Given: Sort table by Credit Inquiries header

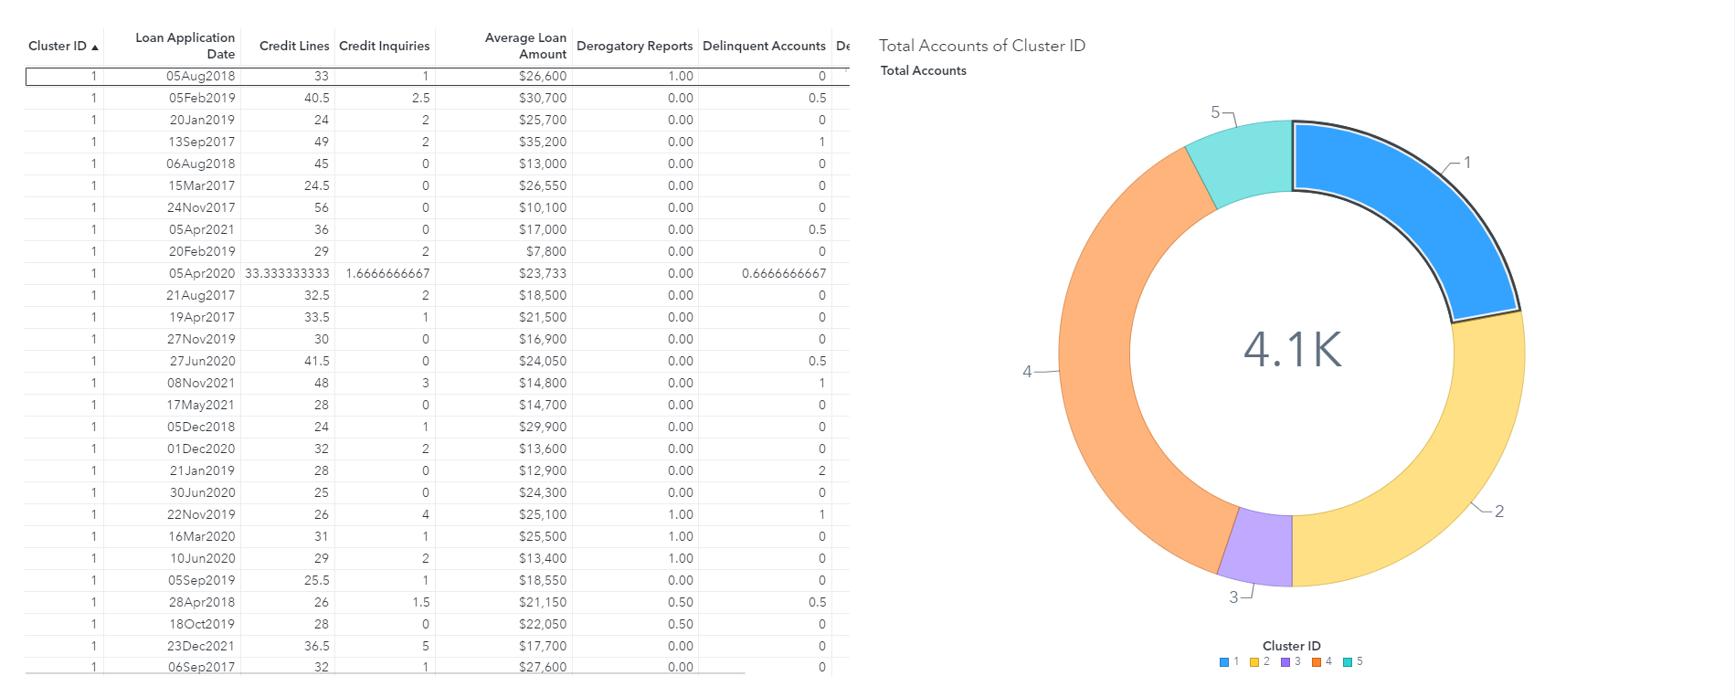Looking at the screenshot, I should click(384, 46).
